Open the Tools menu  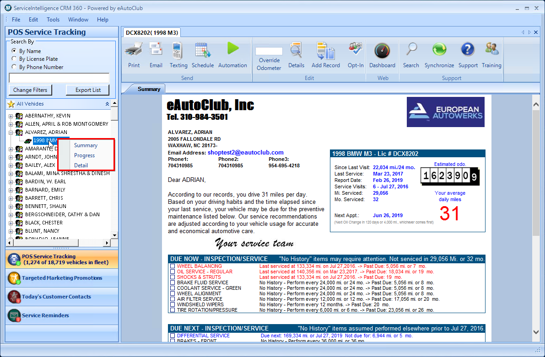(x=53, y=20)
